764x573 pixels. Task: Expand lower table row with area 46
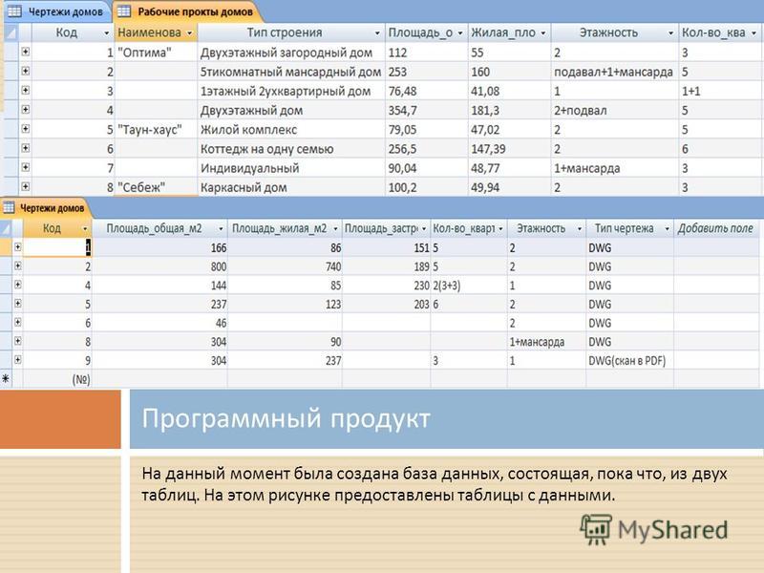click(x=17, y=322)
